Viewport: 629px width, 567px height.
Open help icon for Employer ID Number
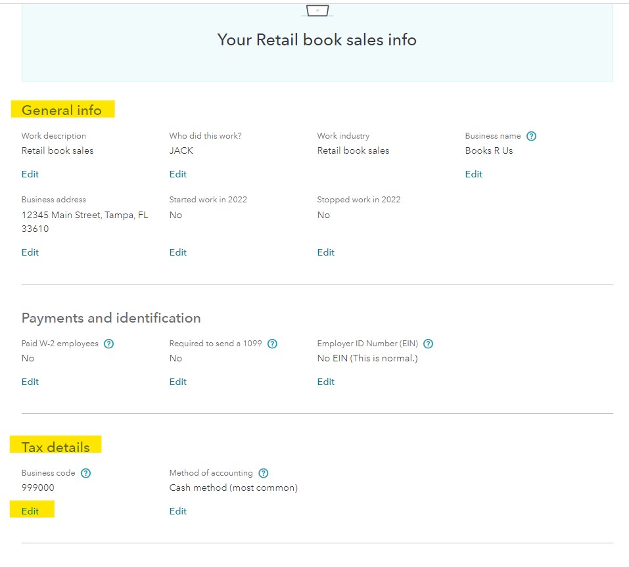coord(429,344)
